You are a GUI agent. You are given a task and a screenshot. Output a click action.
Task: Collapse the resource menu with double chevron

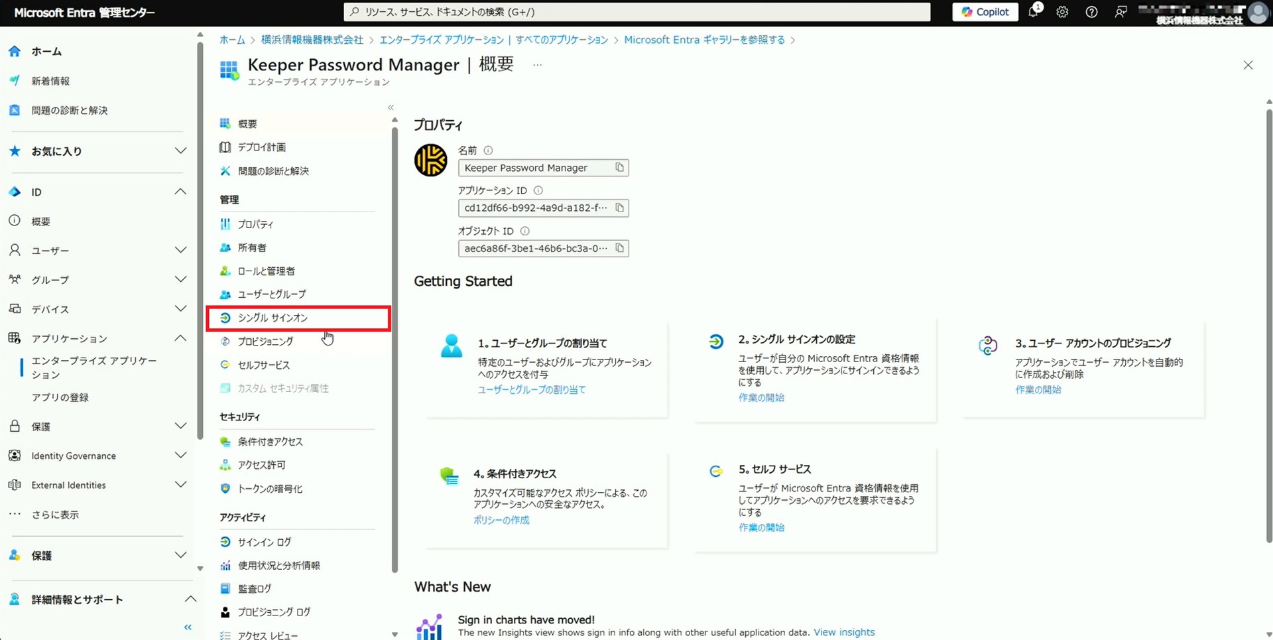click(x=391, y=107)
